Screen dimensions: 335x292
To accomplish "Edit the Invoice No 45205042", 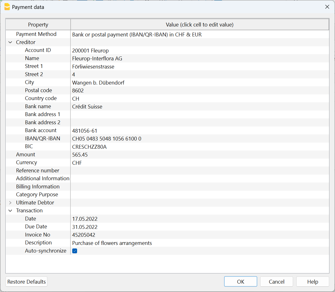I will 127,235.
